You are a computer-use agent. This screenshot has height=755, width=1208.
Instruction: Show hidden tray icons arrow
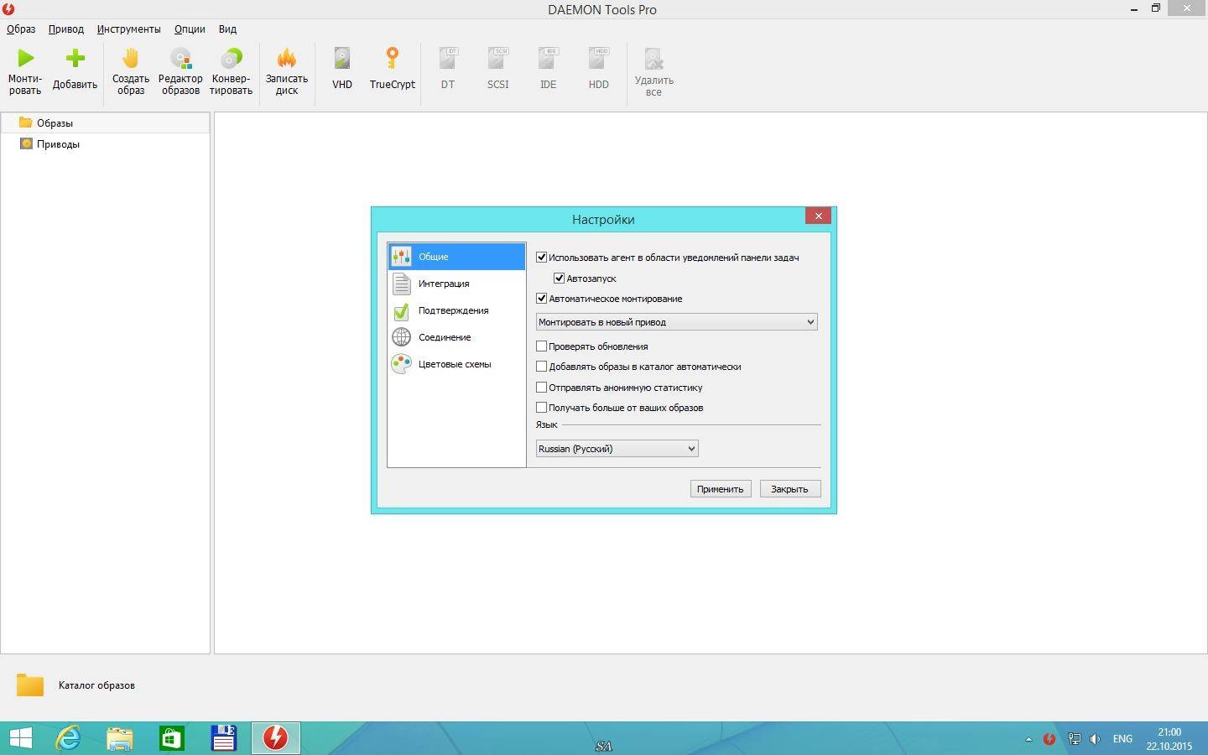point(1028,739)
